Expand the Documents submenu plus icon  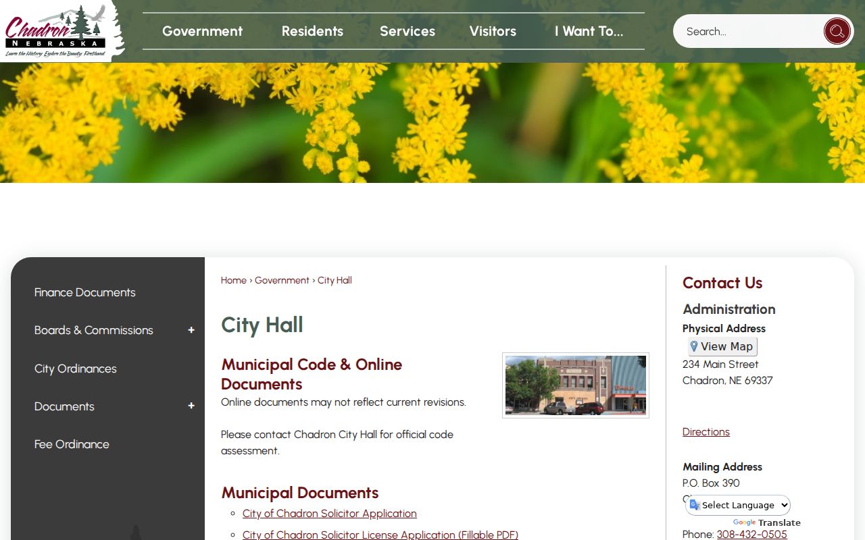pyautogui.click(x=191, y=406)
